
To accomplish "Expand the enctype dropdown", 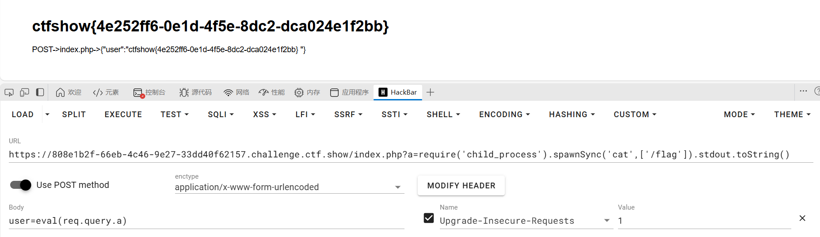I will (x=398, y=187).
